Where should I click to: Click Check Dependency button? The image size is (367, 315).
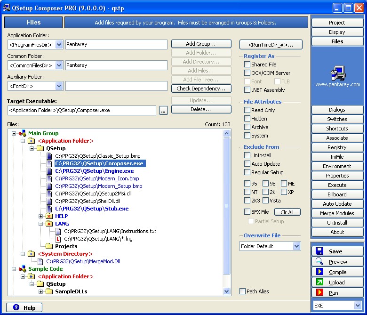tap(201, 89)
